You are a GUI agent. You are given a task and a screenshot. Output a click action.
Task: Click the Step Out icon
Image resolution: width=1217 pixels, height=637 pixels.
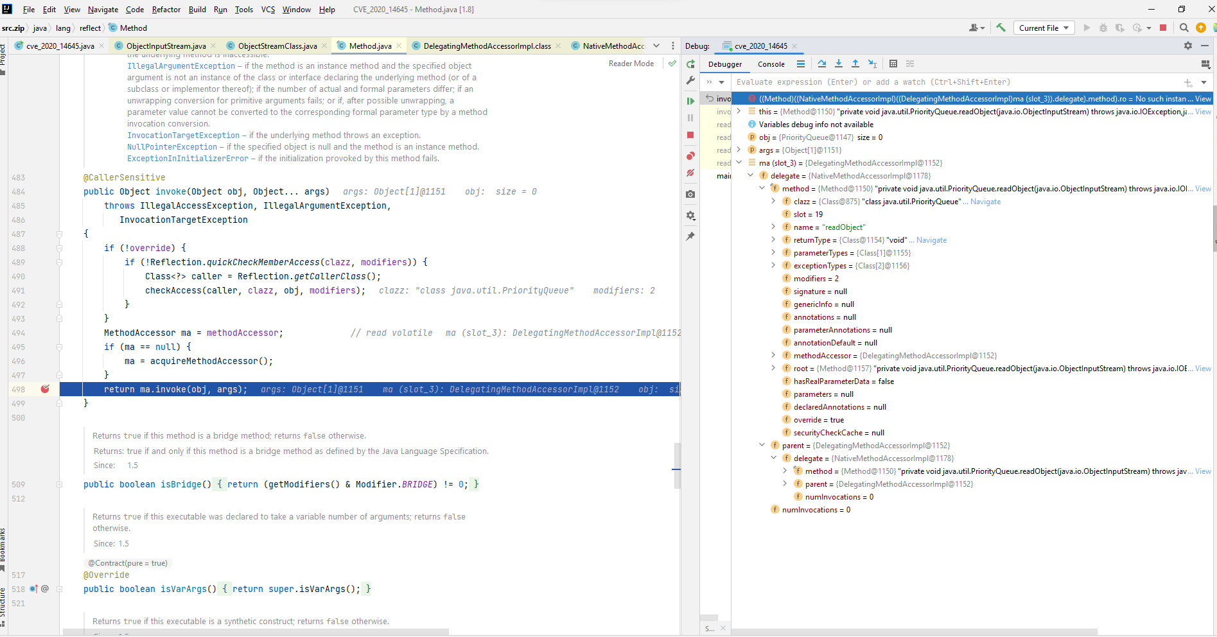click(855, 64)
